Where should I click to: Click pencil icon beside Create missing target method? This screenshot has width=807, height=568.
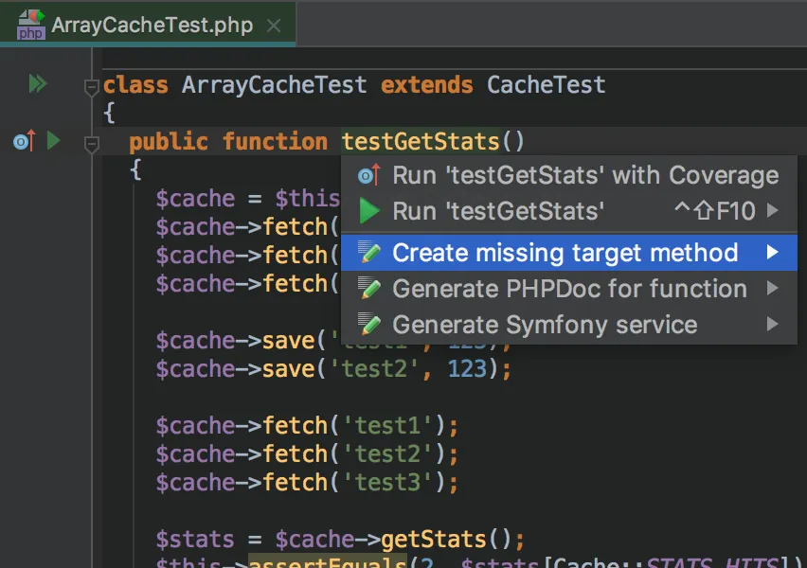pyautogui.click(x=369, y=253)
